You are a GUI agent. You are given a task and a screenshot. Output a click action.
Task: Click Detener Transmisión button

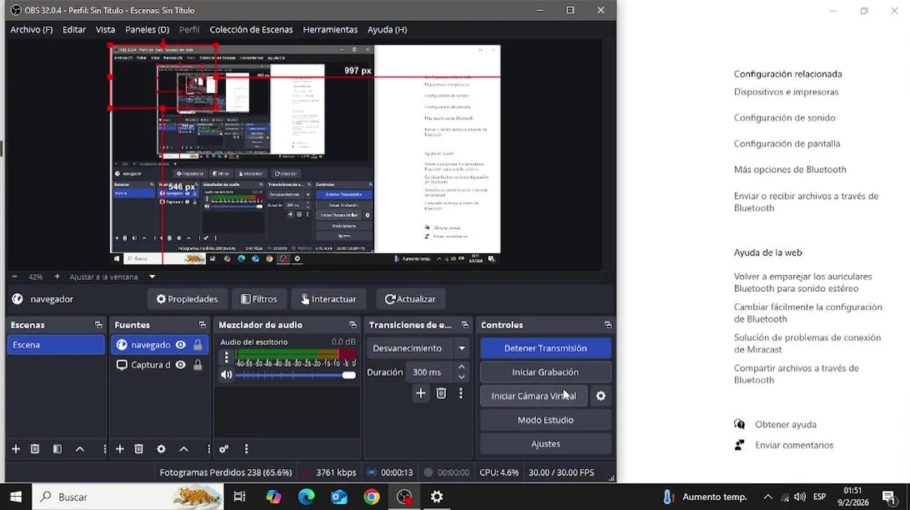tap(545, 348)
